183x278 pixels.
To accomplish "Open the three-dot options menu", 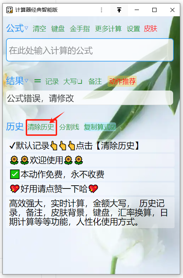I will [102, 10].
